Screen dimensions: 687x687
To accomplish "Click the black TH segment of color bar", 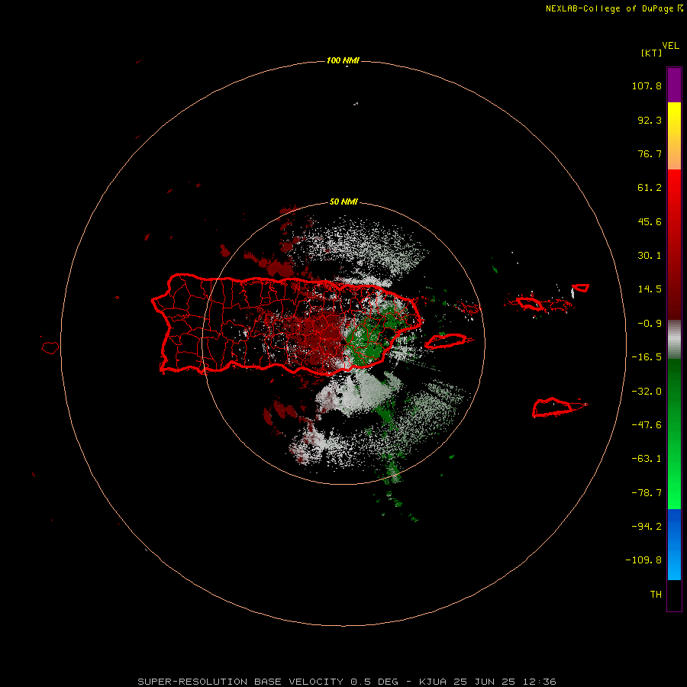I will pyautogui.click(x=674, y=595).
